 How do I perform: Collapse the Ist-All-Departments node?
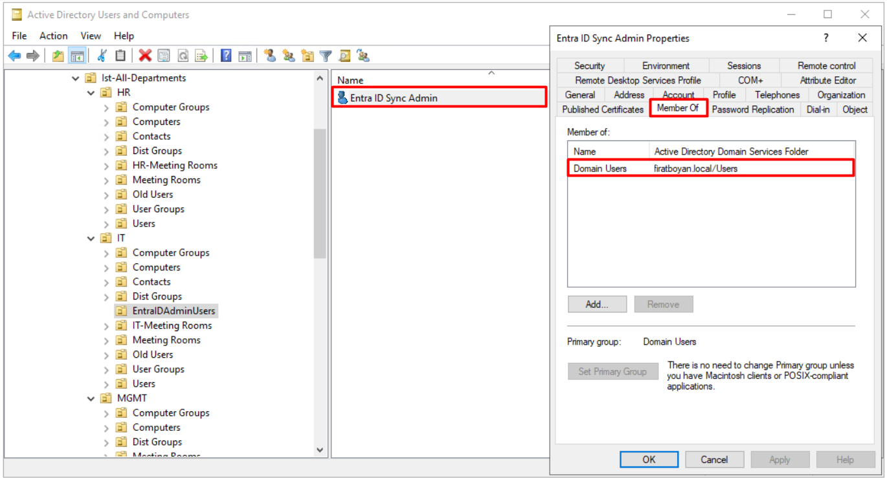[76, 78]
